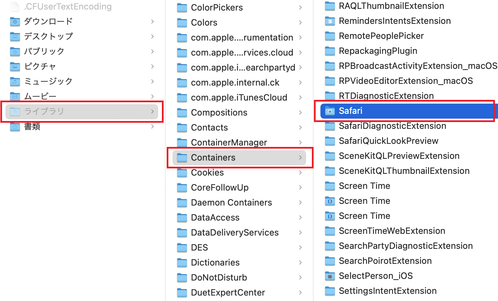Expand the ライブラリ row chevron
498x301 pixels.
tap(152, 111)
